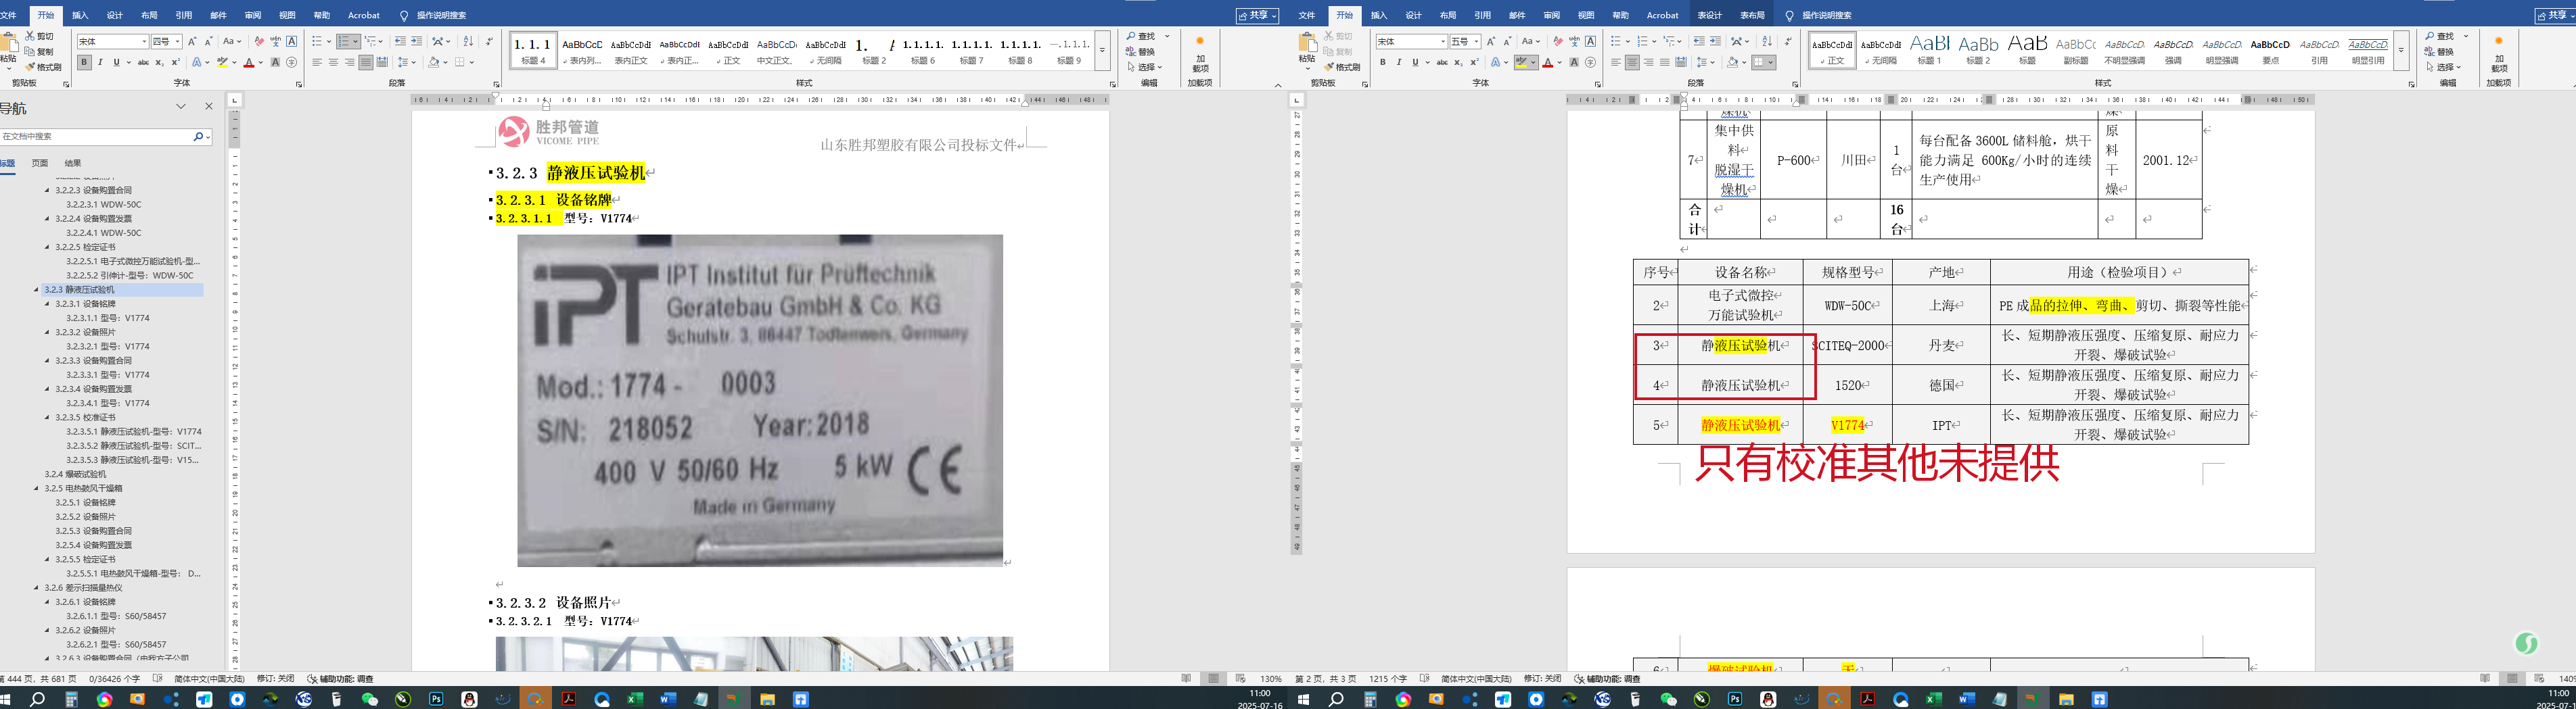Click character shading icon in right window
2576x709 pixels.
pyautogui.click(x=1575, y=63)
